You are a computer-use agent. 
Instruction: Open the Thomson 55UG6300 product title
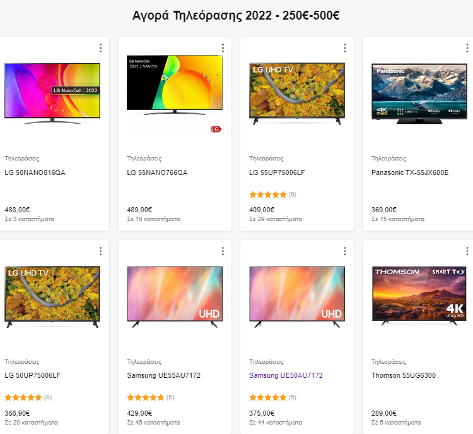tap(404, 375)
